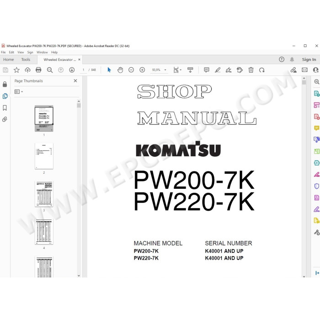Toggle the Page Thumbnails panel icon
This screenshot has height=320, width=320.
pyautogui.click(x=5, y=96)
